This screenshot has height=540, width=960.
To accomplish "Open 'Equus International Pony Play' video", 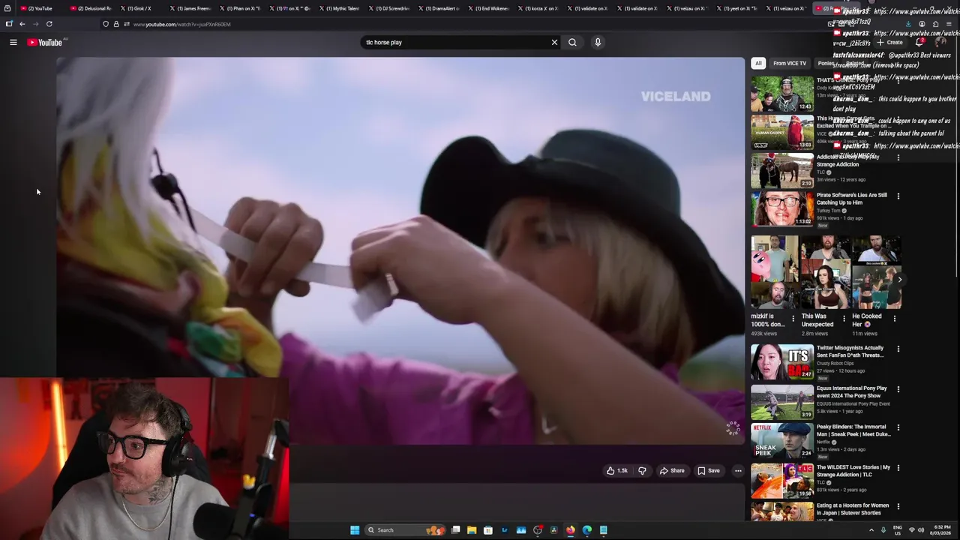I will [x=852, y=391].
